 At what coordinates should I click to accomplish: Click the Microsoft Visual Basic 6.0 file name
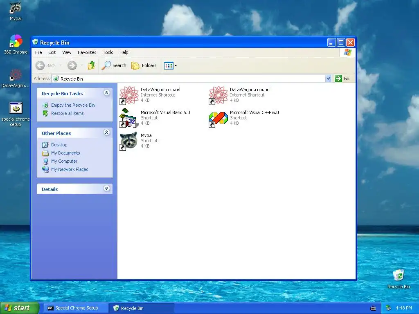[165, 112]
